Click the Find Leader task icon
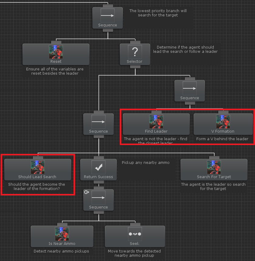The width and height of the screenshot is (255, 261). click(156, 121)
